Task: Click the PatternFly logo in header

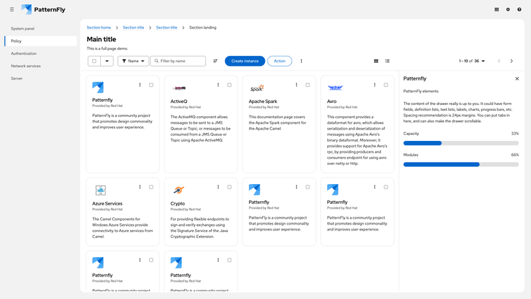Action: (43, 9)
